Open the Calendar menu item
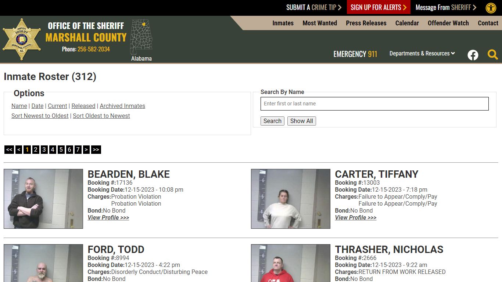The height and width of the screenshot is (282, 502). (x=407, y=23)
